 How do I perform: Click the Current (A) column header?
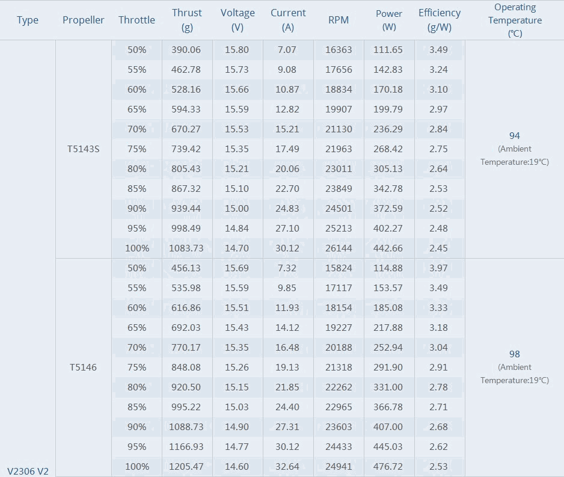(288, 20)
